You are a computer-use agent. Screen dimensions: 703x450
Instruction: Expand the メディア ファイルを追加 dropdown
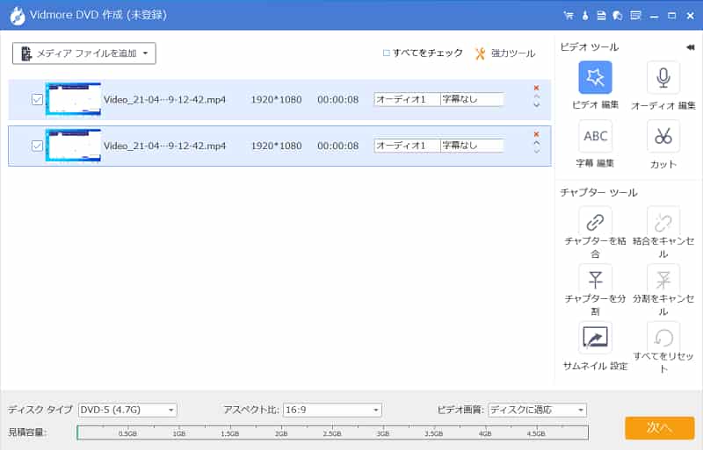pyautogui.click(x=145, y=54)
